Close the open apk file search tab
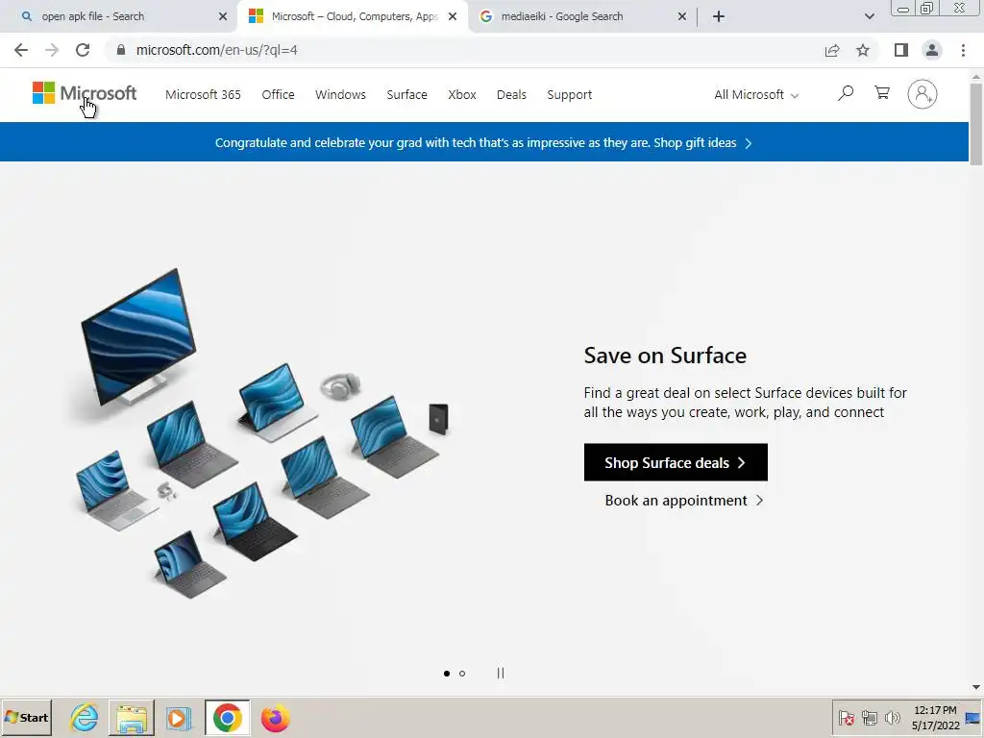The width and height of the screenshot is (984, 738). tap(222, 16)
